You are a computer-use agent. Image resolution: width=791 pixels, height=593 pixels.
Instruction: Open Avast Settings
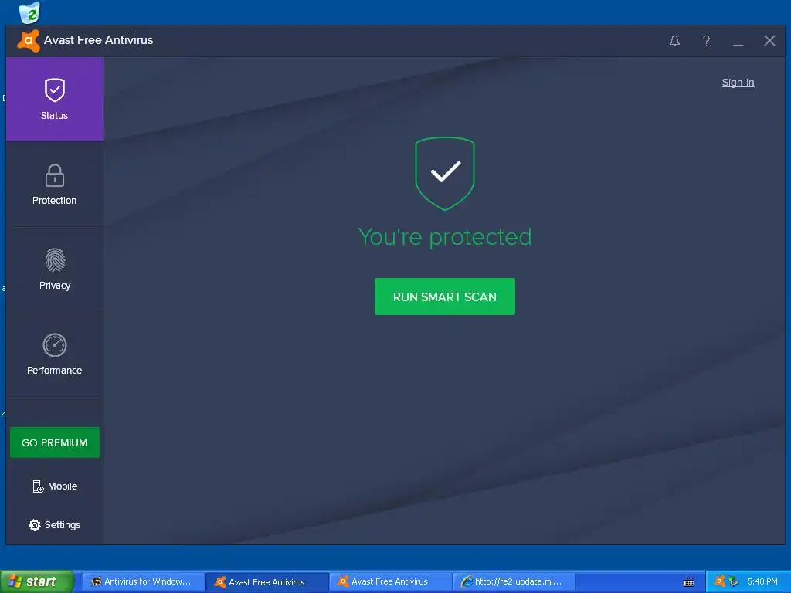[x=55, y=524]
